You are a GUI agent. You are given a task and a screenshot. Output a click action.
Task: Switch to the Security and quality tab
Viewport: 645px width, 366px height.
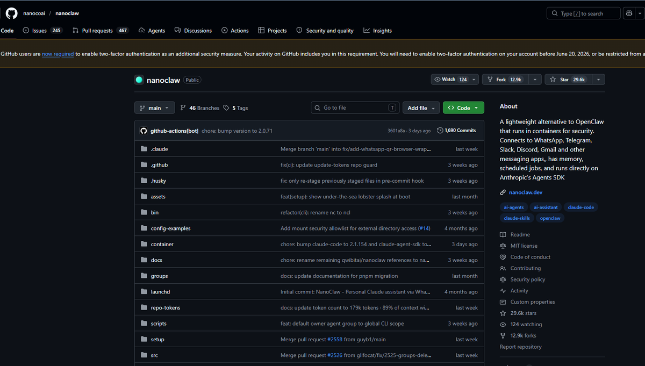pos(325,31)
